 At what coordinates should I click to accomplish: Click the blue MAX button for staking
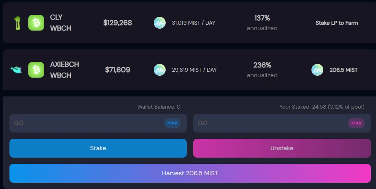coord(172,123)
